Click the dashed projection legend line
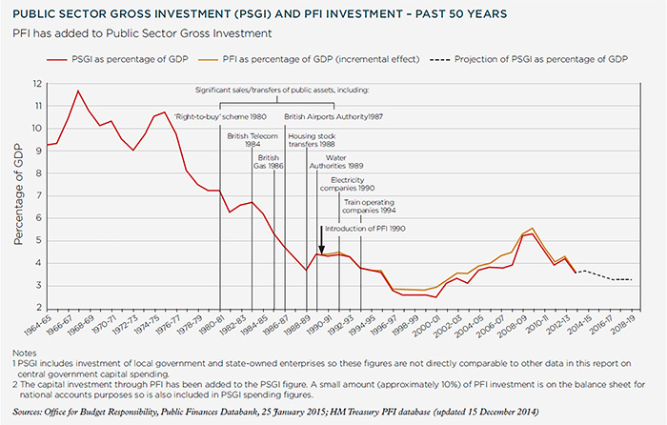This screenshot has height=425, width=667. [x=455, y=59]
